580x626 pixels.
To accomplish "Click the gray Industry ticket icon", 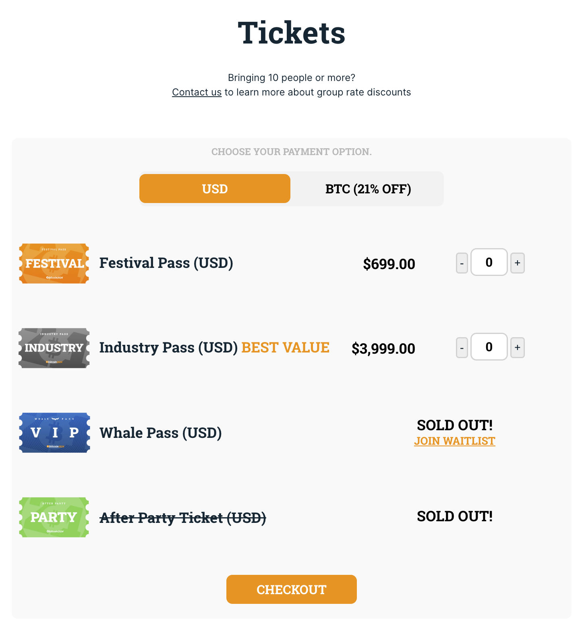I will pyautogui.click(x=54, y=348).
